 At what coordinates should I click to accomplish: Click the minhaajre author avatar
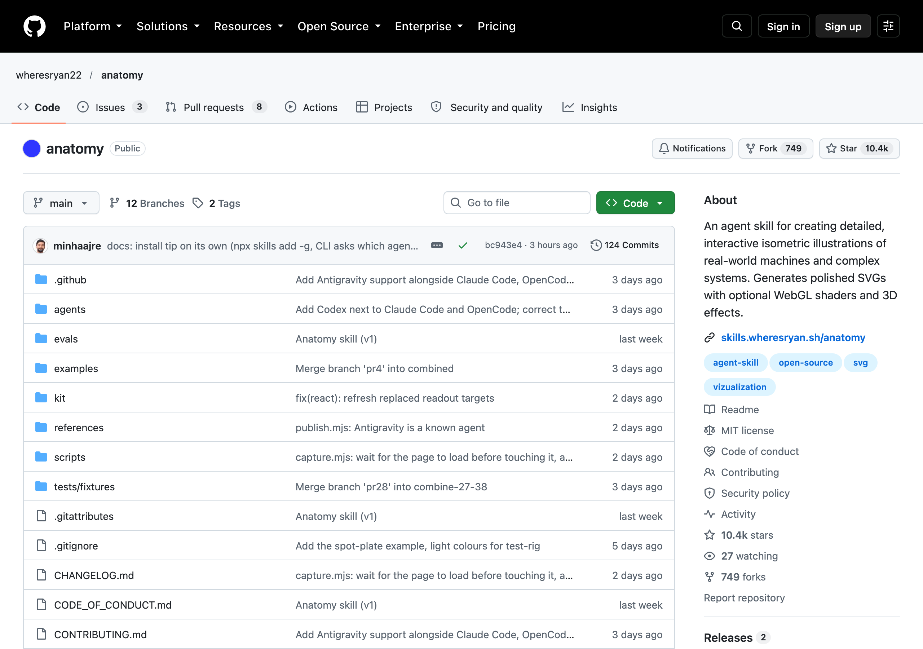[40, 246]
